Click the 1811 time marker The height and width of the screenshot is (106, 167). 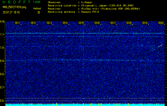click(x=17, y=23)
